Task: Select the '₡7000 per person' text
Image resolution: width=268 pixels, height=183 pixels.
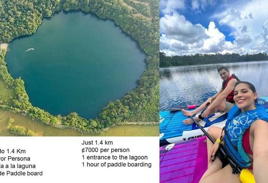Action: tap(106, 150)
